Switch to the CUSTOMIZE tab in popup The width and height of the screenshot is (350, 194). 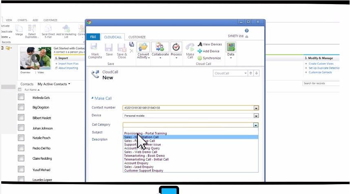tap(137, 37)
